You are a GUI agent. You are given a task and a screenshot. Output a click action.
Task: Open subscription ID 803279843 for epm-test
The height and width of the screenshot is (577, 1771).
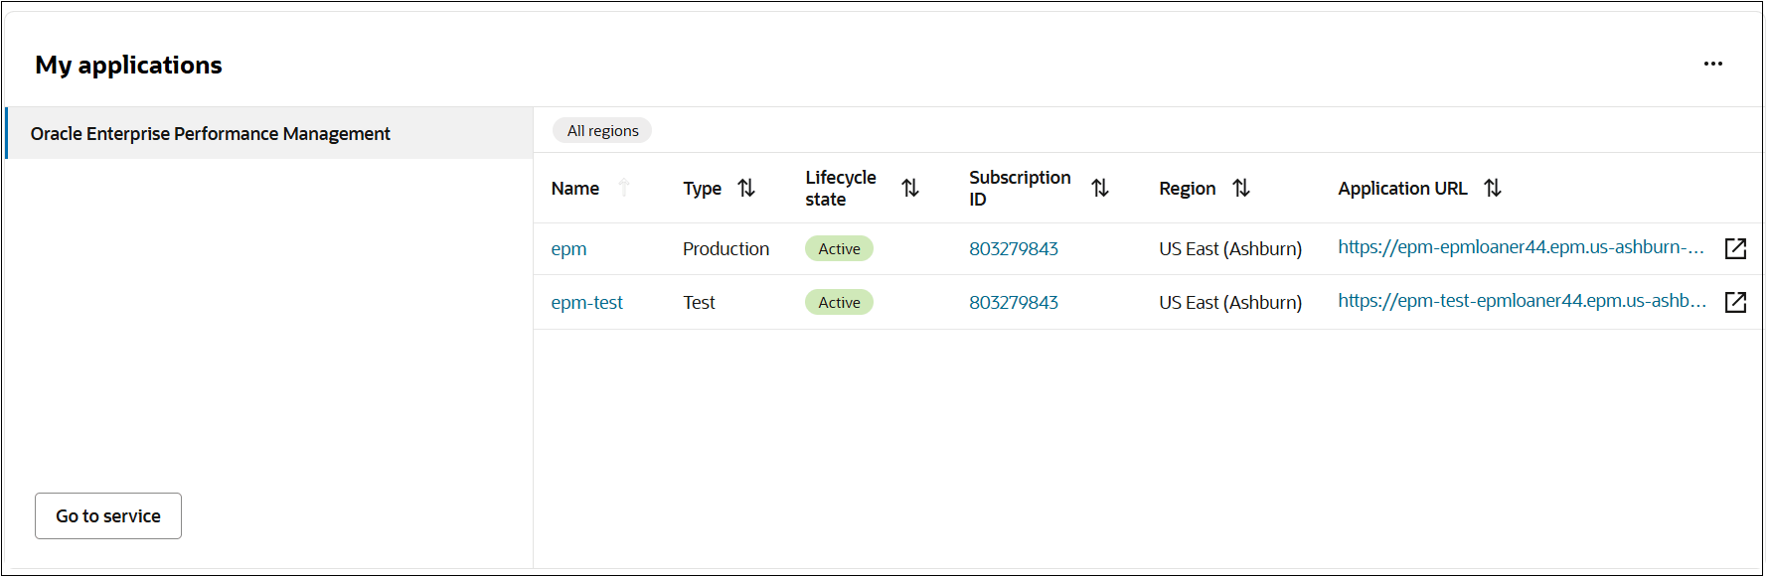pos(1014,303)
